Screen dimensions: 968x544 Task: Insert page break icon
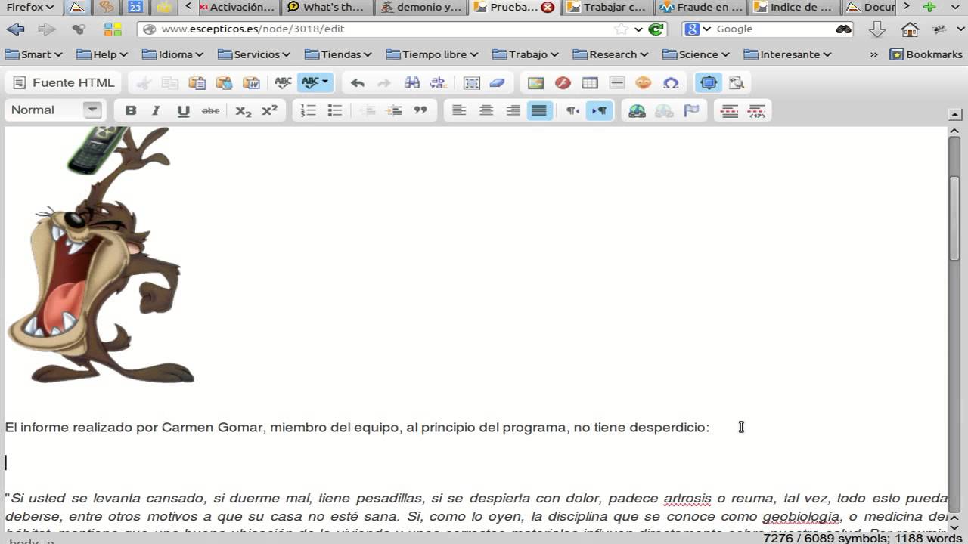756,110
